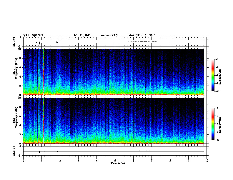This screenshot has width=233, height=180.
Task: Click the ch.1 color bar log(PSD) label
Action: pos(220,77)
